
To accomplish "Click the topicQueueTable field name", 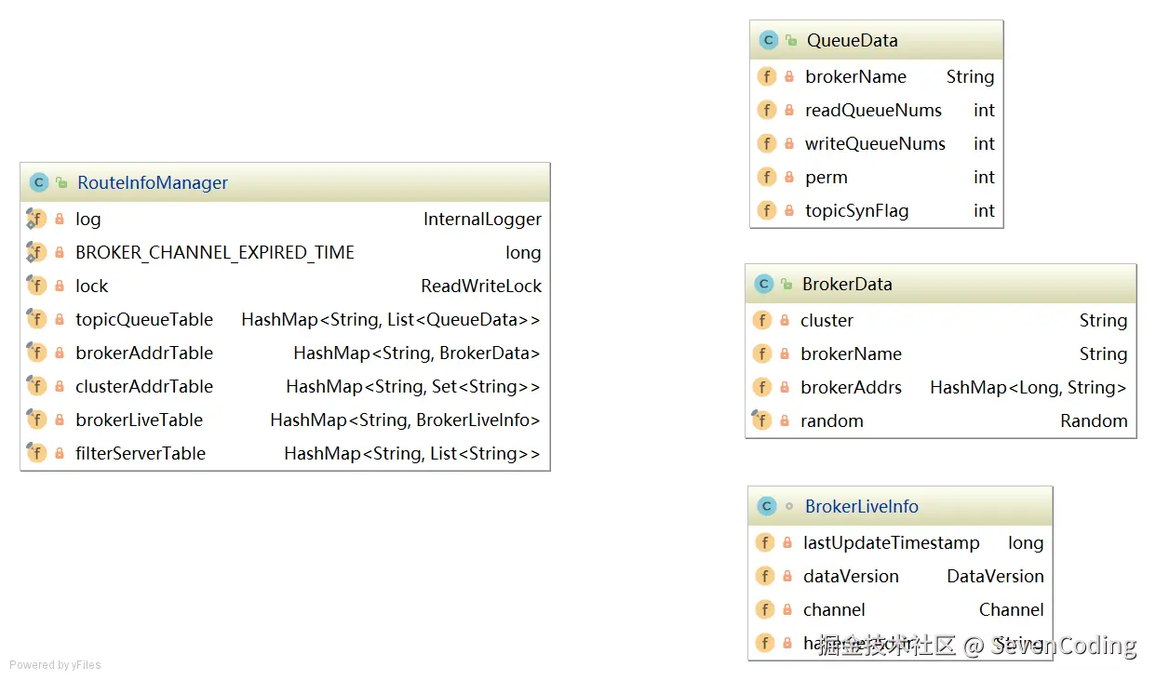I will pos(144,319).
